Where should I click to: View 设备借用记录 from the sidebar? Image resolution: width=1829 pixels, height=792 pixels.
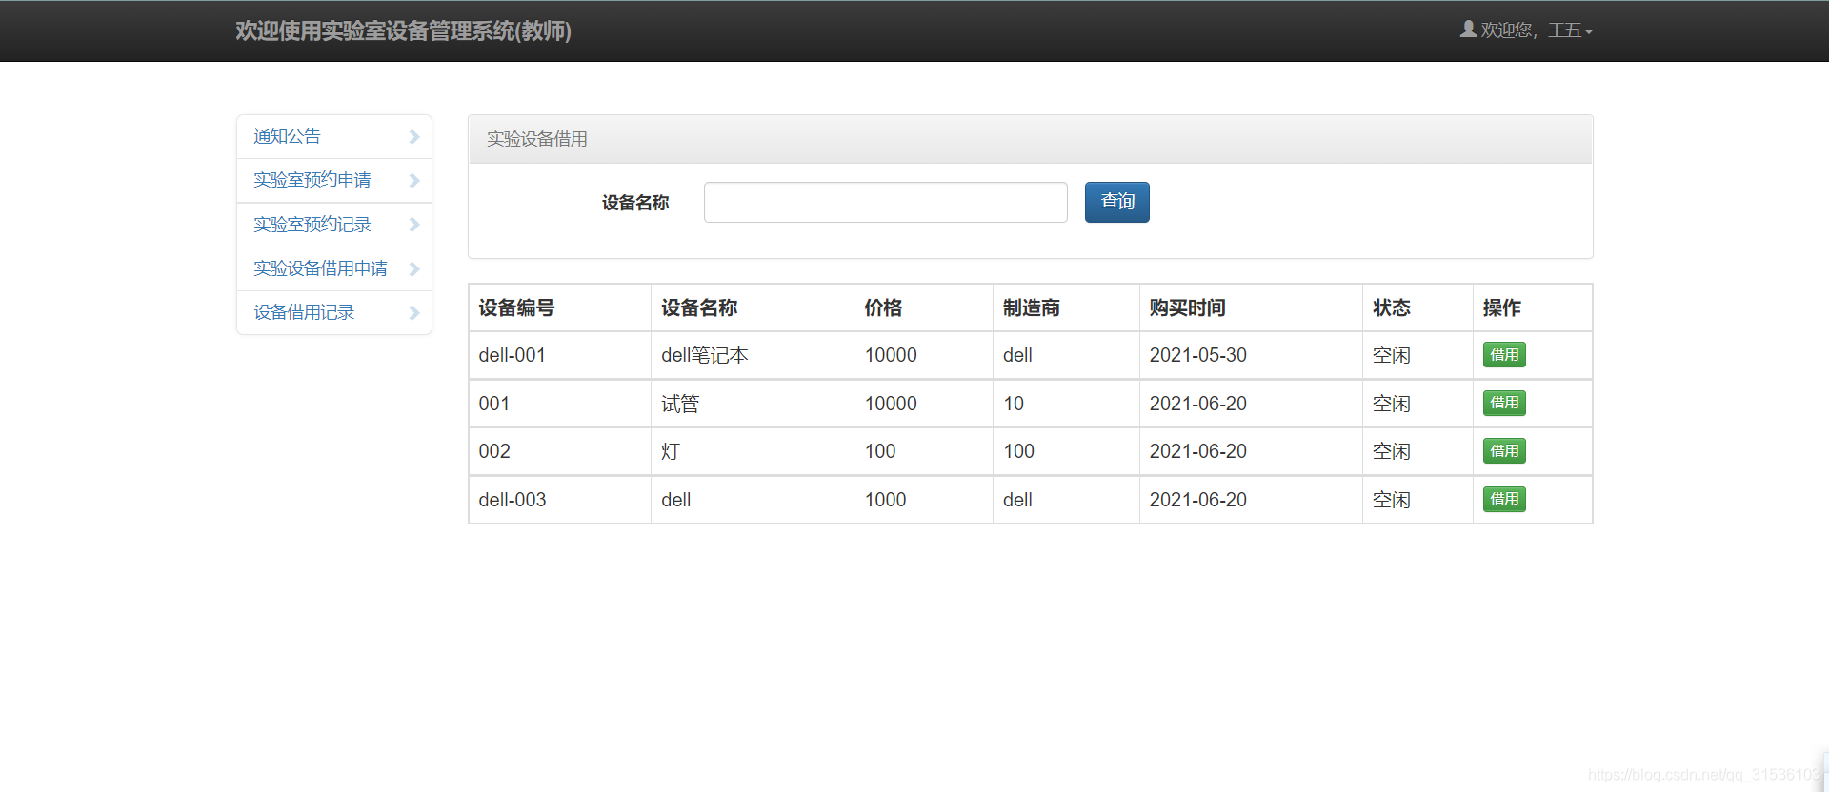coord(334,312)
